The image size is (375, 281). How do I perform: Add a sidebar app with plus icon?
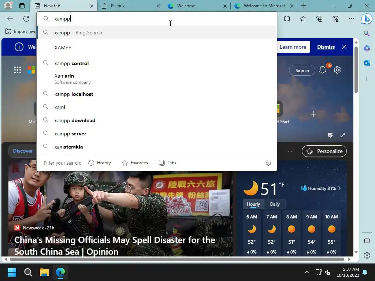(x=367, y=79)
